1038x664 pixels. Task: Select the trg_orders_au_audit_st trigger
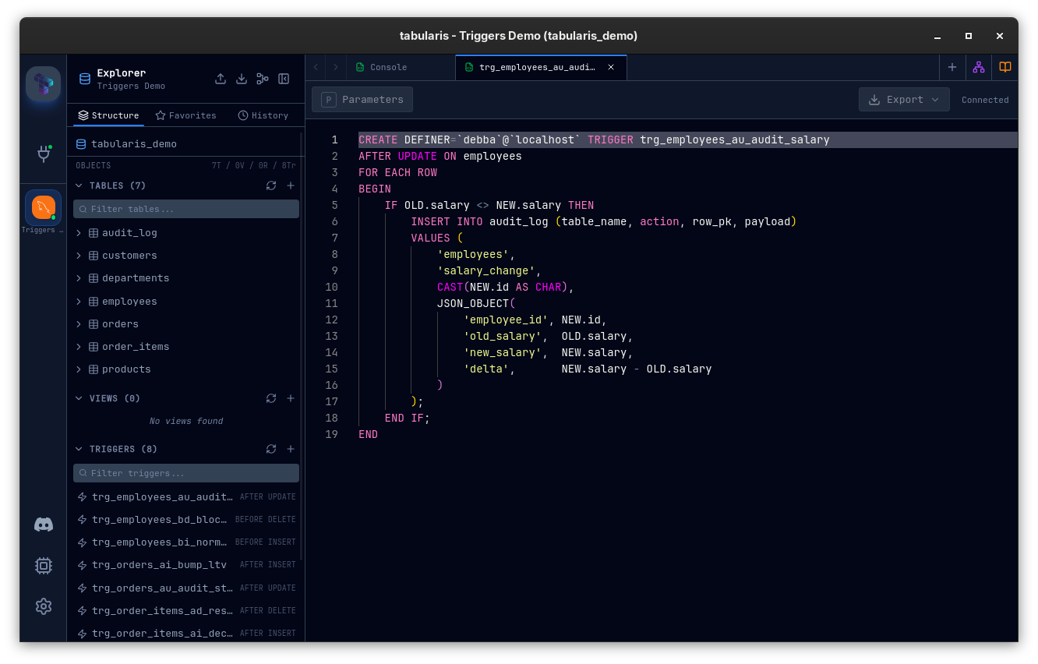pos(186,588)
